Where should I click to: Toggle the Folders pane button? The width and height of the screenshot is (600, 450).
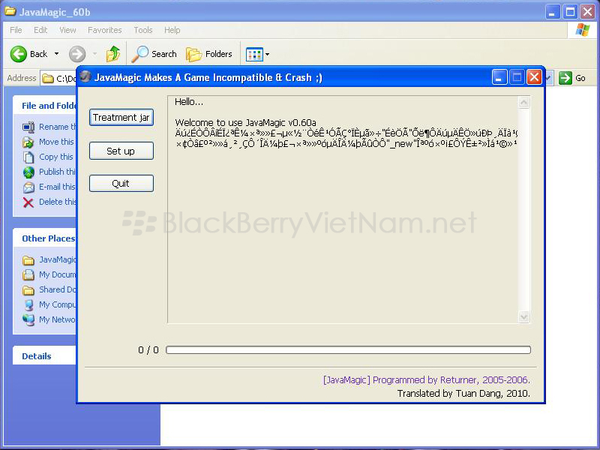click(209, 54)
